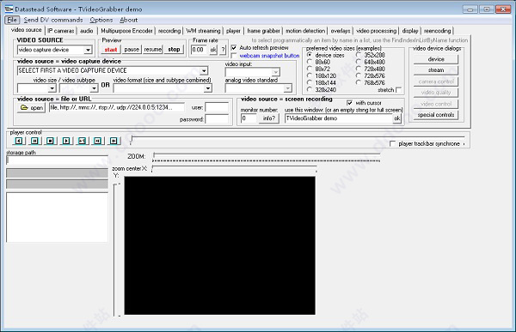Open the File menu

12,20
